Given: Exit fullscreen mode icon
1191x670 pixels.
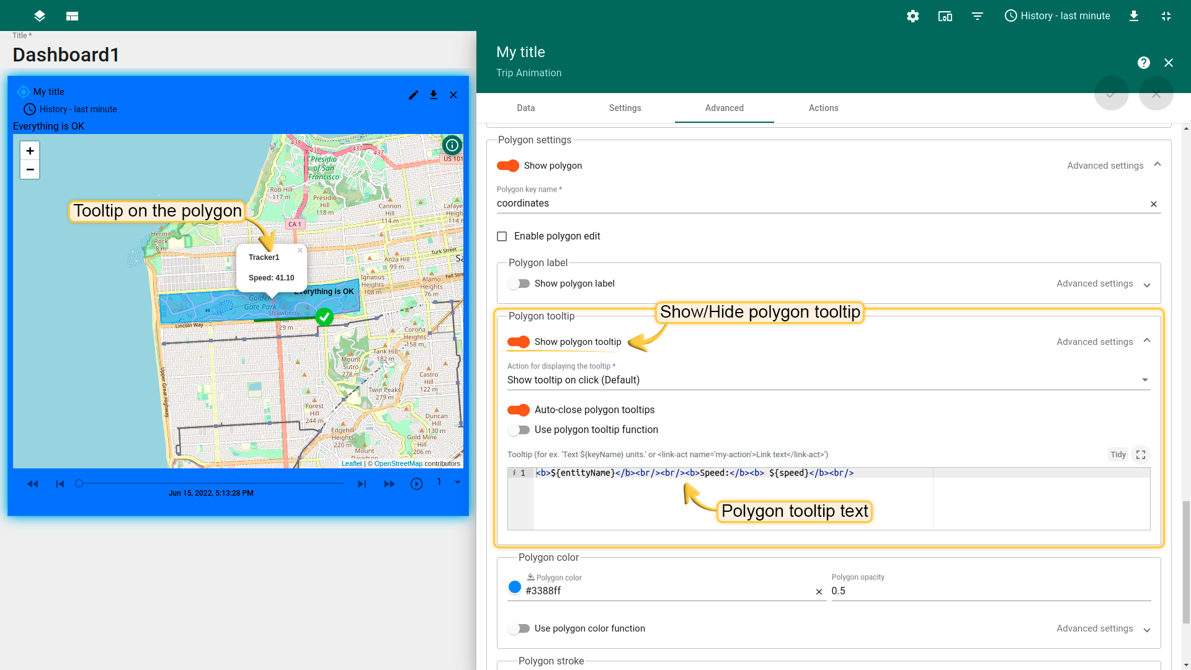Looking at the screenshot, I should click(x=1166, y=16).
